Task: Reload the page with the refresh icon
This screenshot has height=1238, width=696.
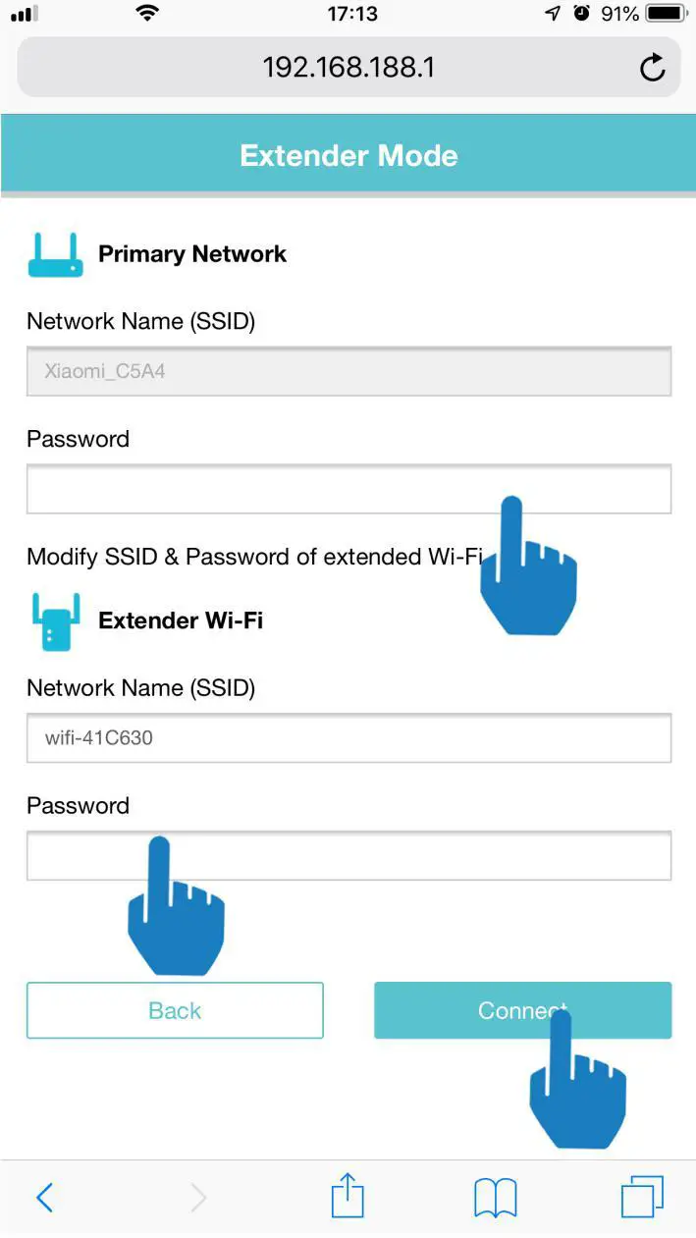Action: [652, 68]
